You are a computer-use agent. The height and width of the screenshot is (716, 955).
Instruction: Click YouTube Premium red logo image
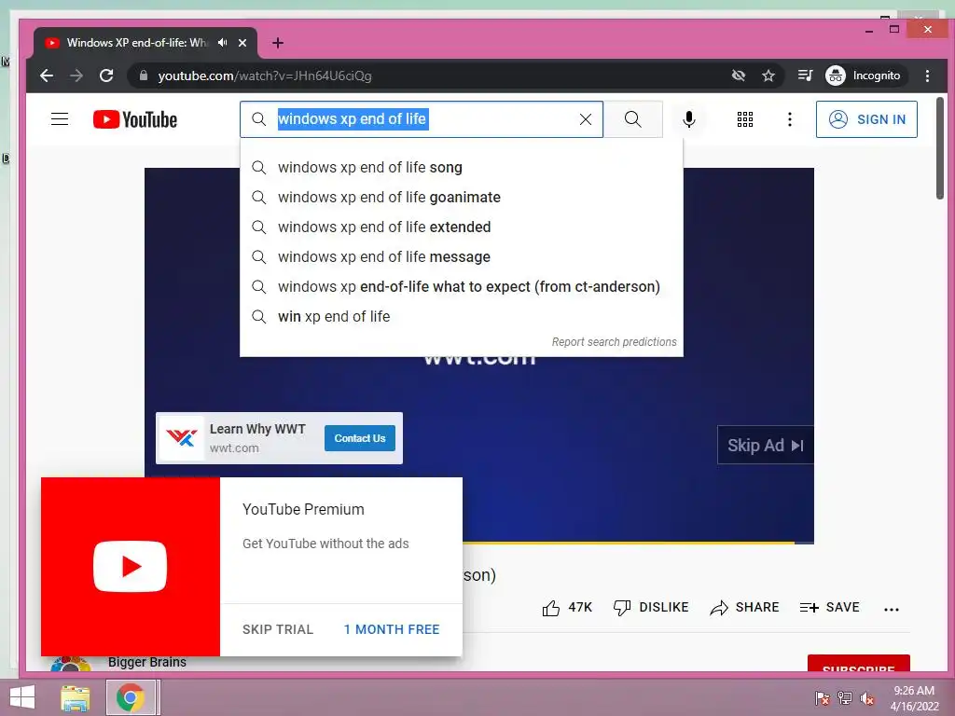131,567
